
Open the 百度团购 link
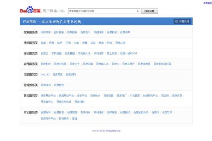[71, 74]
